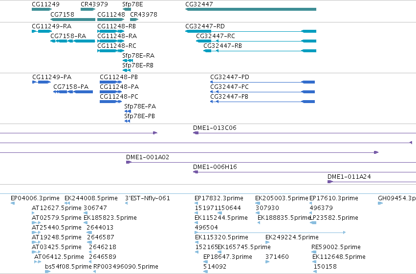Viewport: 416px width, 274px height.
Task: Open protein label CG11248-PC
Action: 119,97
